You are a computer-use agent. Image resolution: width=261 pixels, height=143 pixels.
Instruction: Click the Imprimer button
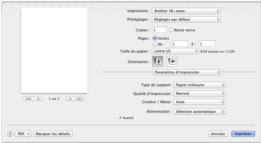coord(243,134)
